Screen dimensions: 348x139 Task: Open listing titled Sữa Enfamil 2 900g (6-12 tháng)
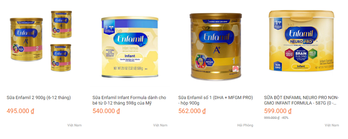[39, 97]
